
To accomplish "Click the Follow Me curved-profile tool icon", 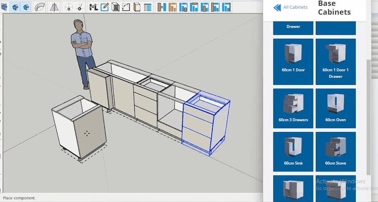I will point(40,7).
